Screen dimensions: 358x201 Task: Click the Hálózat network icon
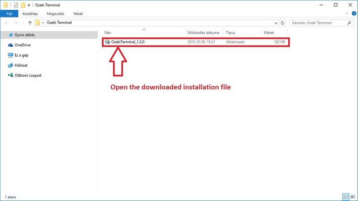pyautogui.click(x=10, y=65)
